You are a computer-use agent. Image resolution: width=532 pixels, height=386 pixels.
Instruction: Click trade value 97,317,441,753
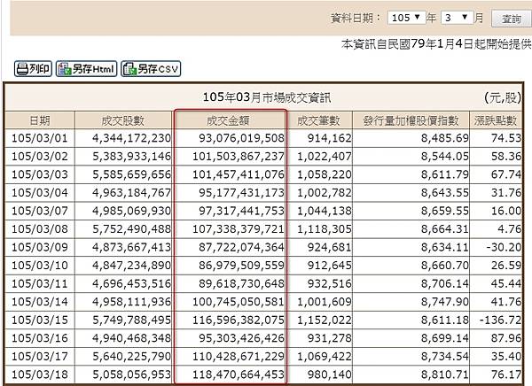241,211
